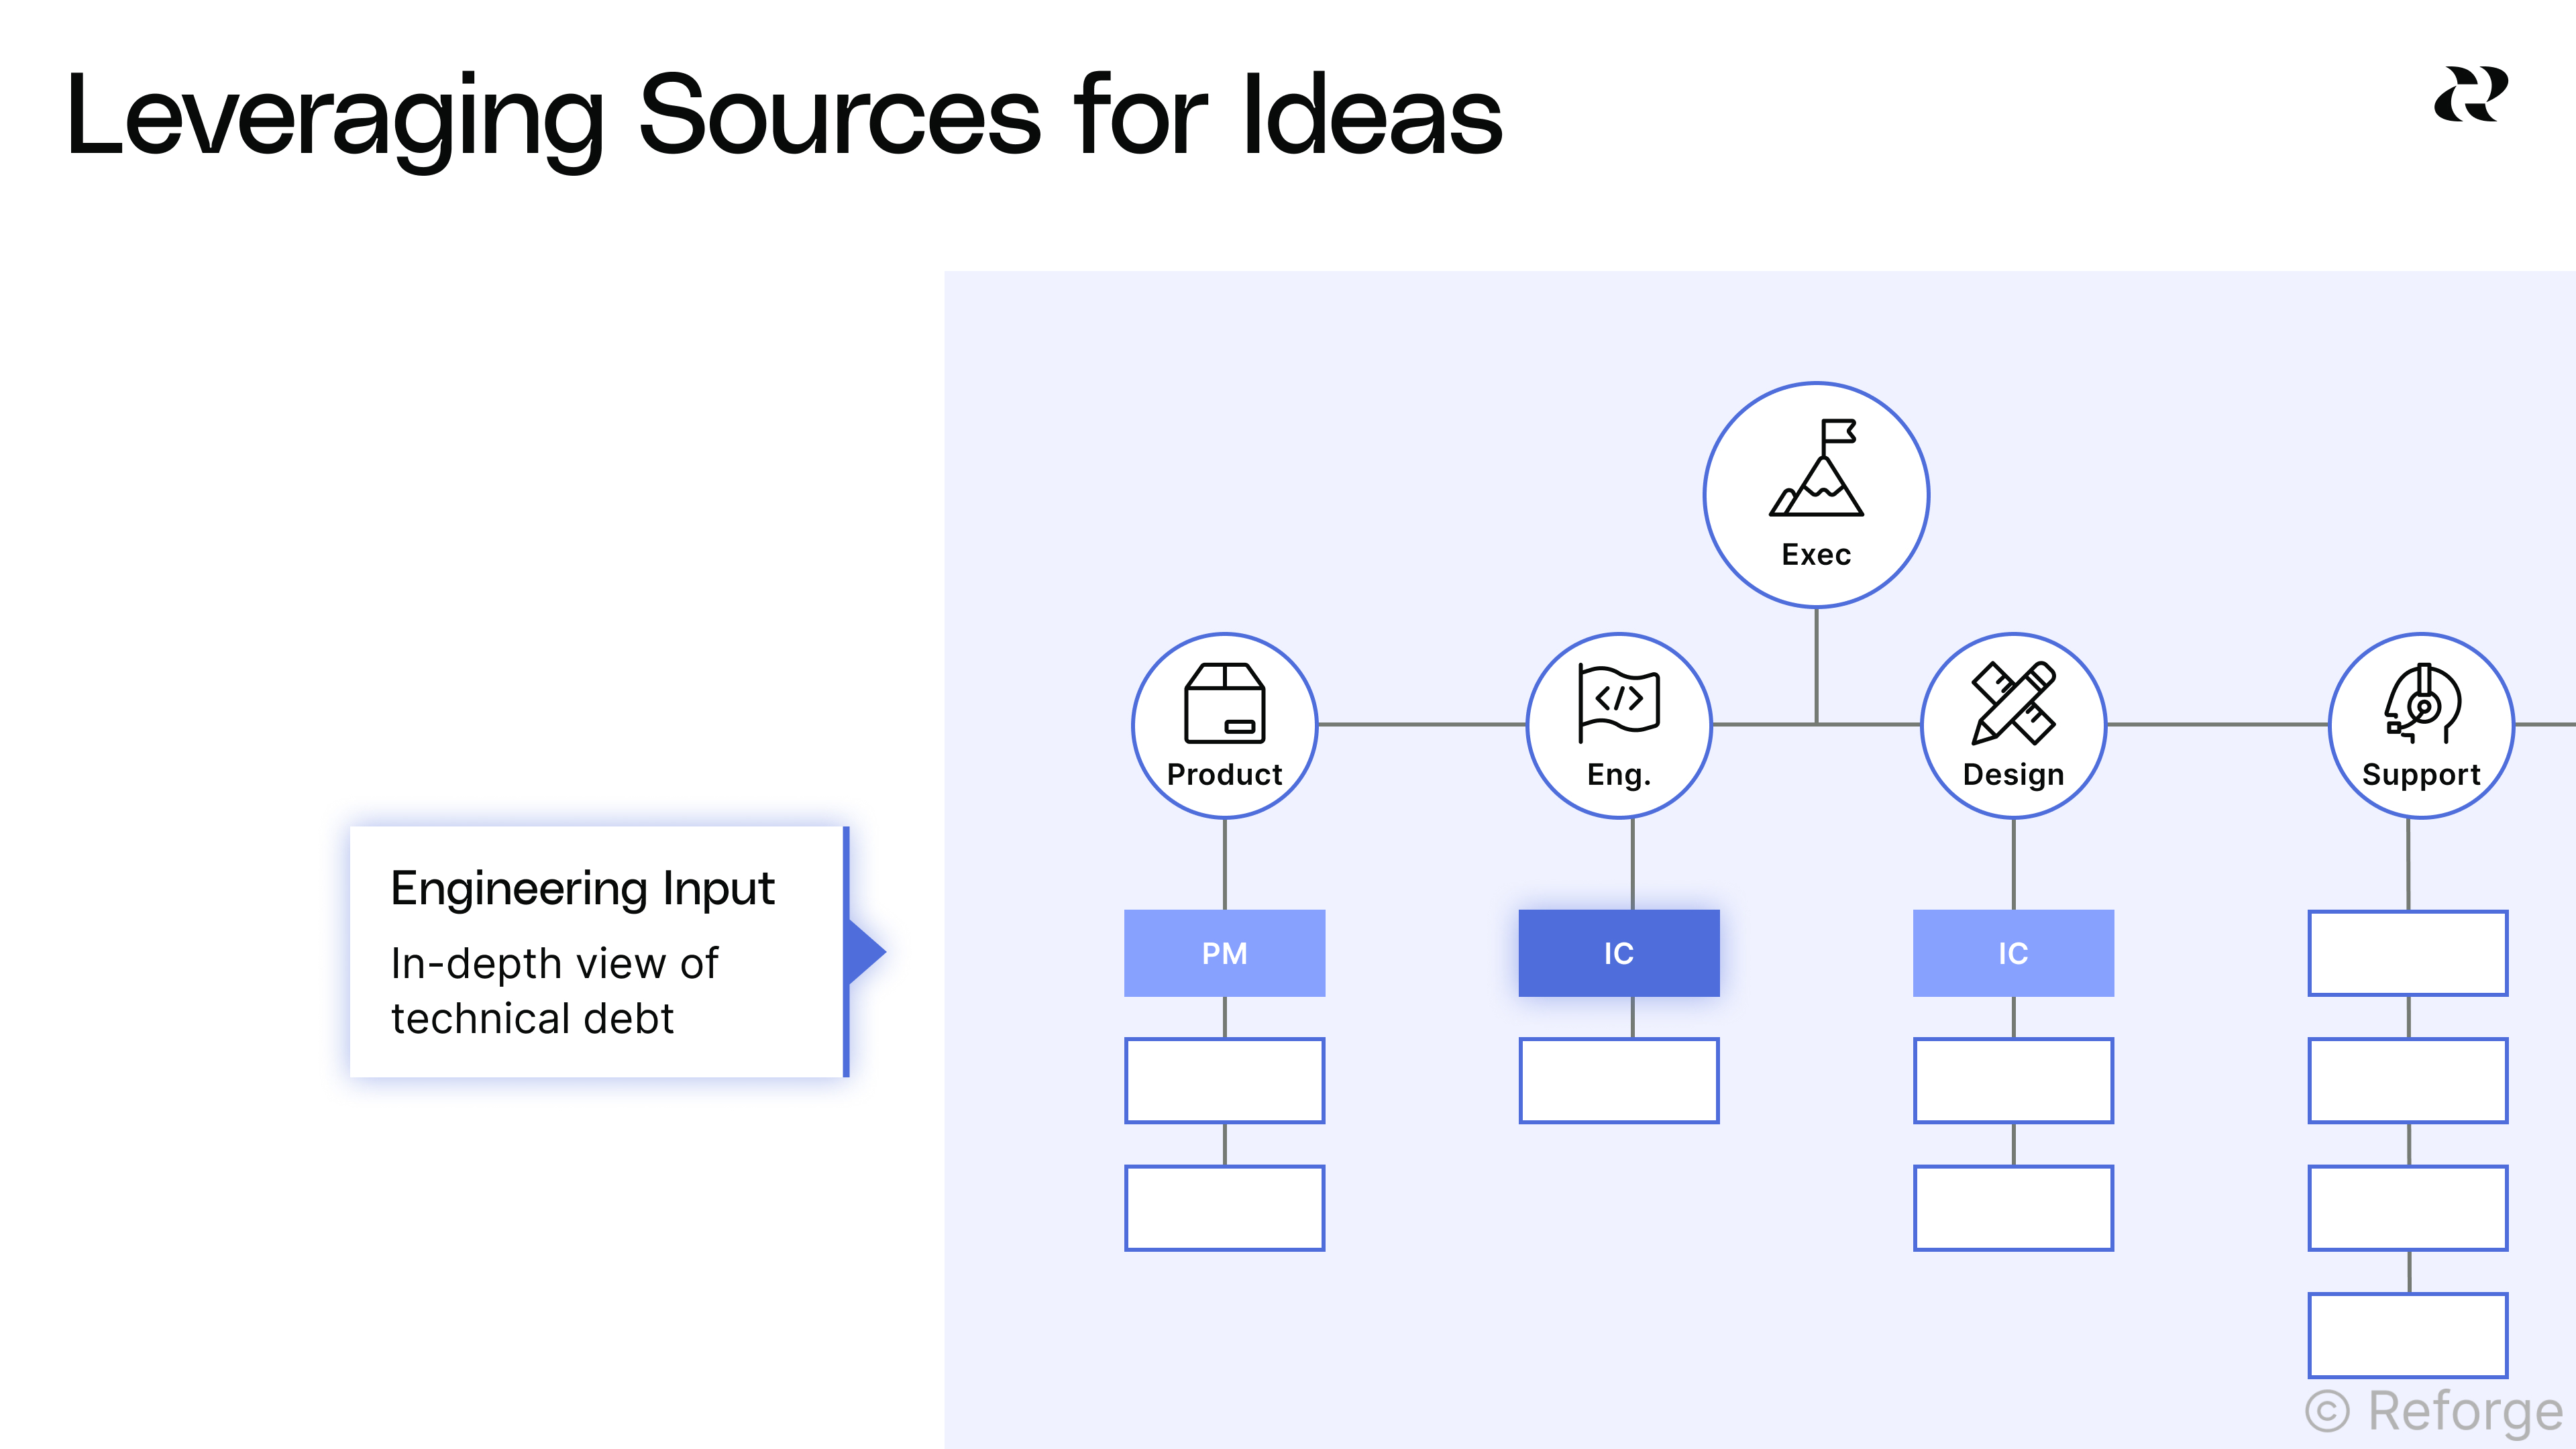Image resolution: width=2576 pixels, height=1449 pixels.
Task: Select the Eng. code flag icon
Action: 1618,703
